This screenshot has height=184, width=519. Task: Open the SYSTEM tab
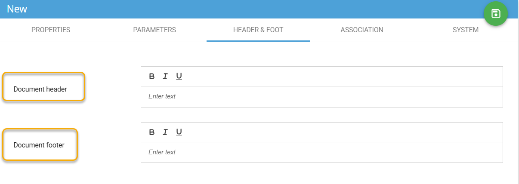[x=466, y=30]
